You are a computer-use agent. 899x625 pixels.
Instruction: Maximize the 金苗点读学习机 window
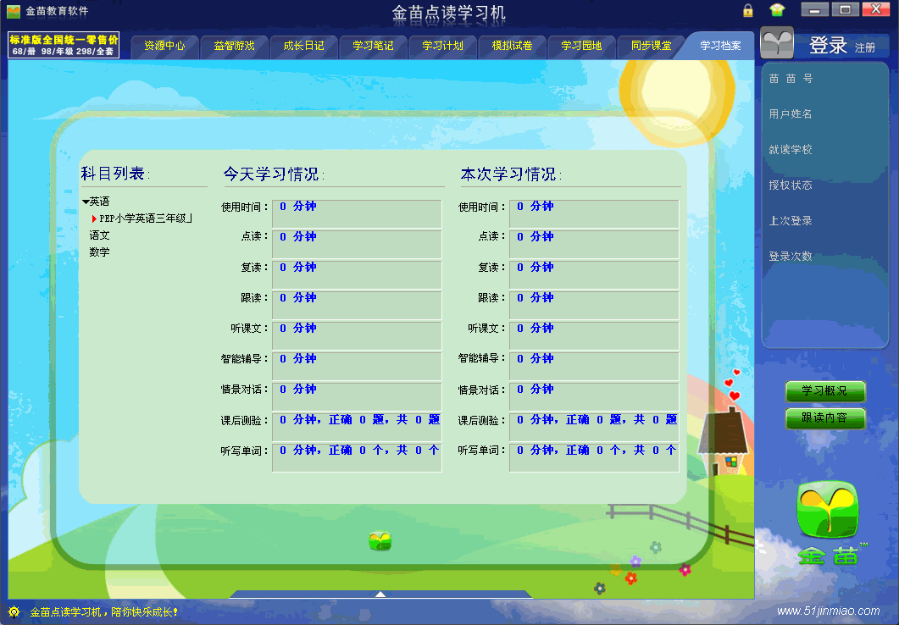pyautogui.click(x=845, y=9)
